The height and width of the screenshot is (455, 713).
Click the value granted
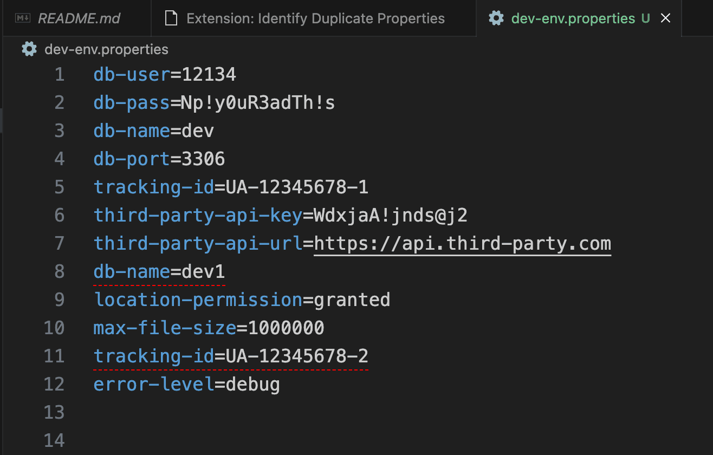[352, 300]
